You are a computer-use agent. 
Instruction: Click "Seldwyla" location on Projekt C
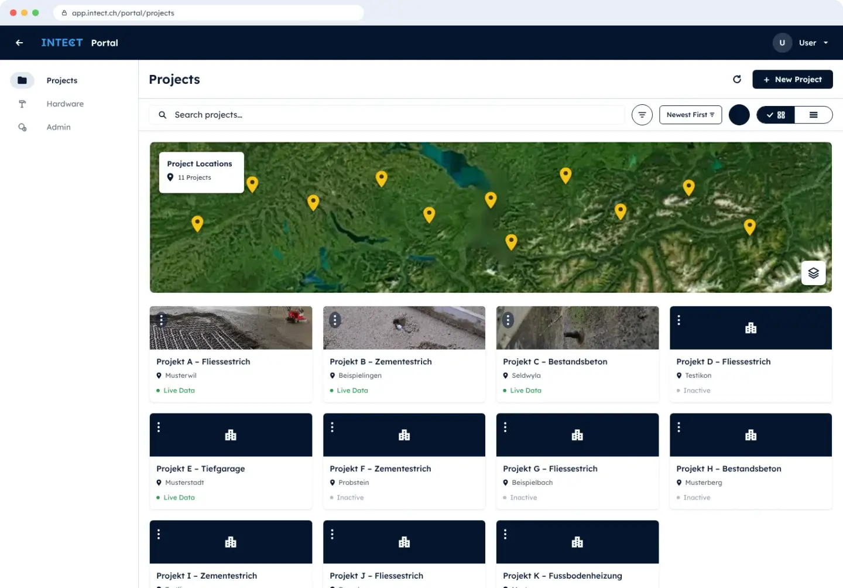[x=526, y=376]
